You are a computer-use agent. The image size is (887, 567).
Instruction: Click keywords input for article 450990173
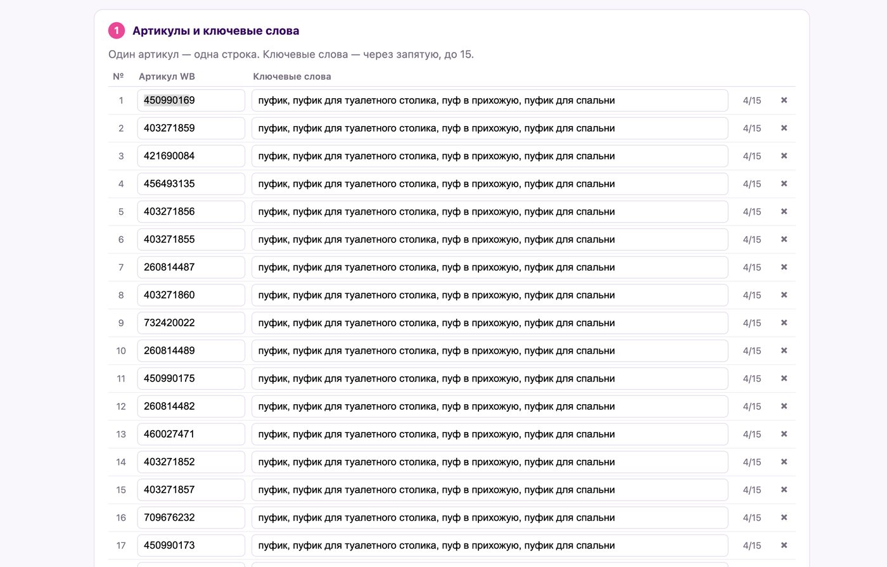(490, 546)
